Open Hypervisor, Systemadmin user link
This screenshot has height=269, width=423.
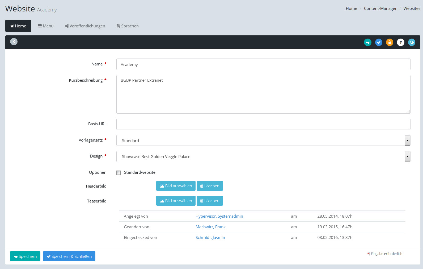pos(219,216)
